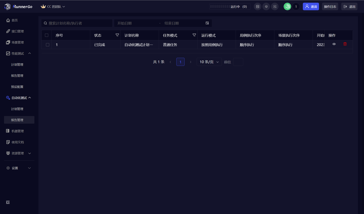Open the 状态 column filter
364x214 pixels.
(x=117, y=35)
